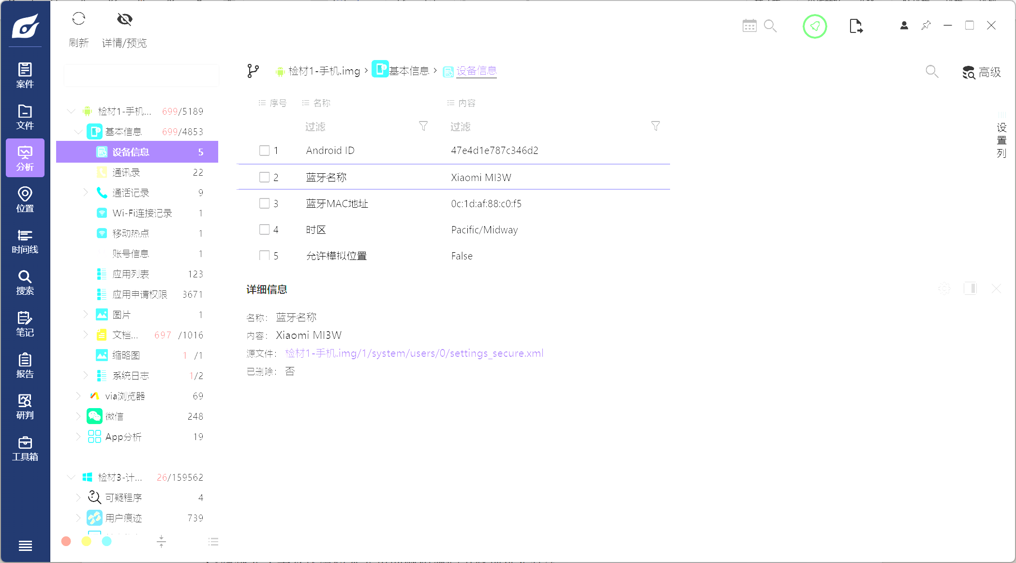Expand the 微信 tree node
Viewport: 1016px width, 563px height.
pyautogui.click(x=78, y=416)
